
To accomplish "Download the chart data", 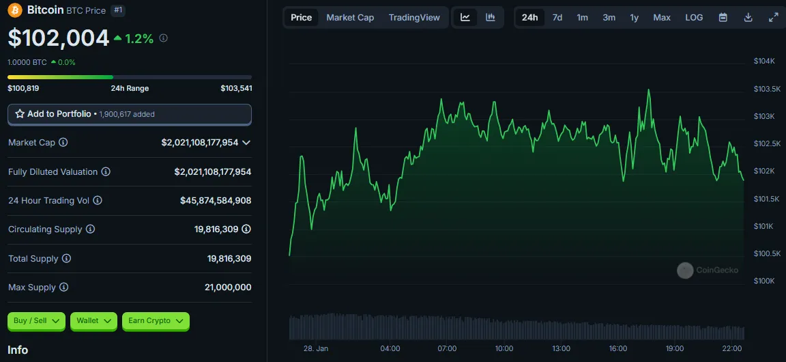I will (748, 18).
